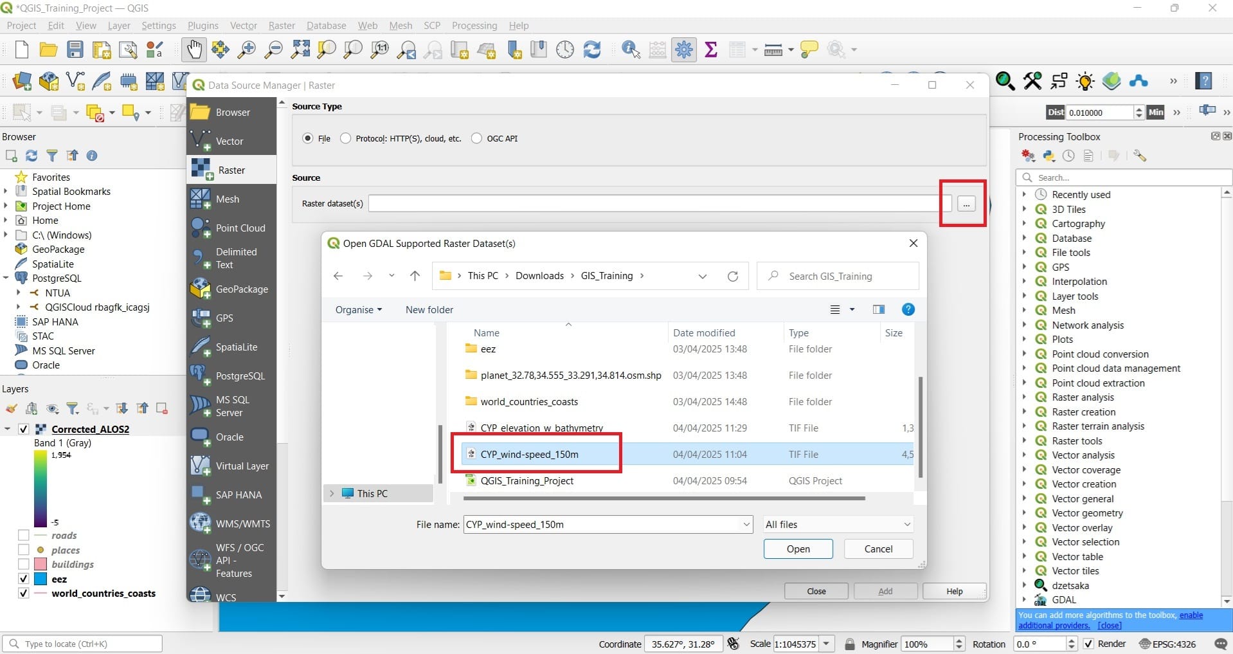Click Open in the file dialog

798,549
